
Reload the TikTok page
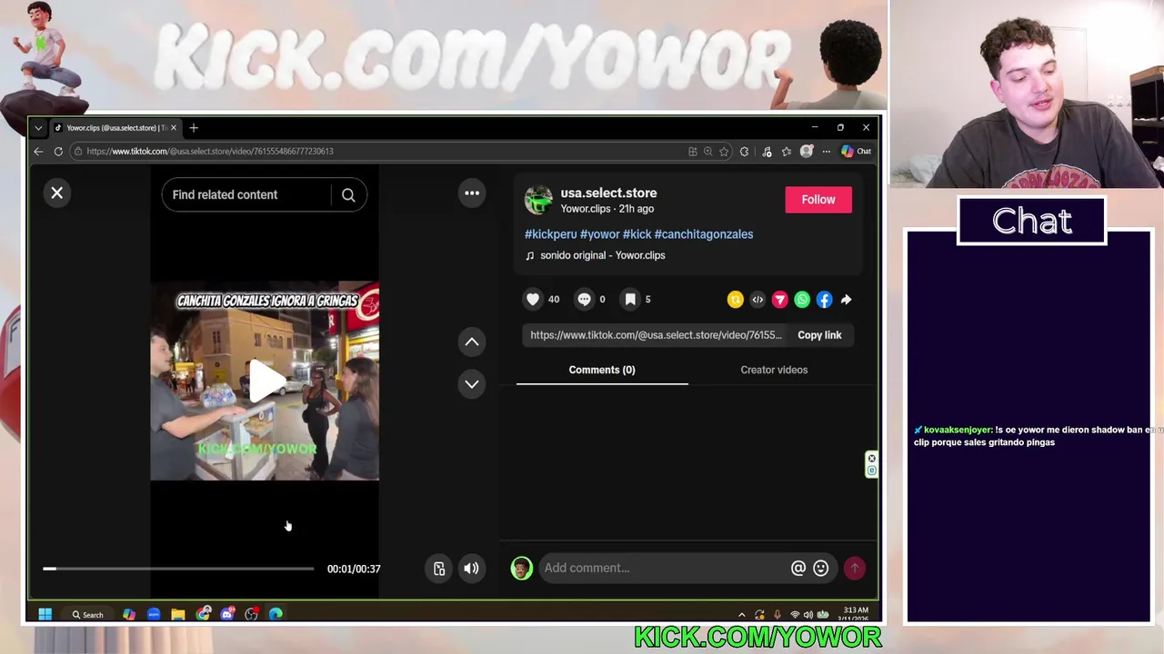[x=58, y=152]
